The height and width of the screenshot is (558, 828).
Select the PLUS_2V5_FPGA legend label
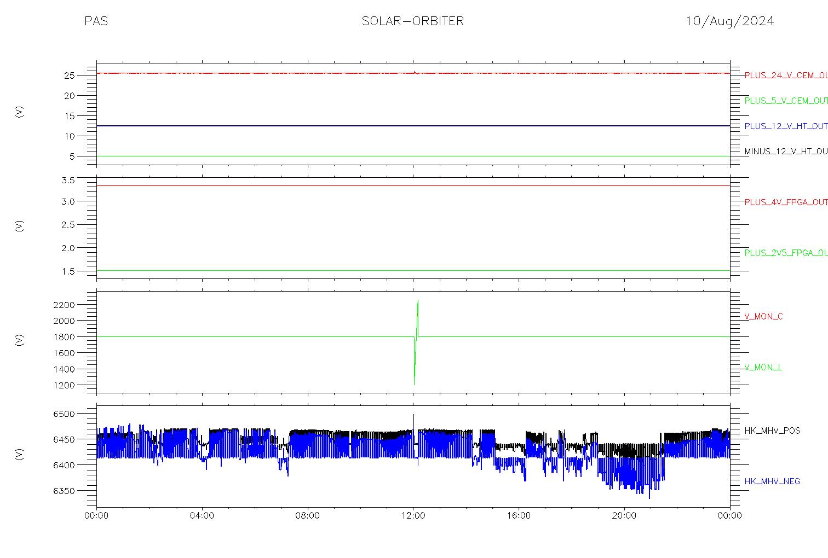tap(786, 253)
